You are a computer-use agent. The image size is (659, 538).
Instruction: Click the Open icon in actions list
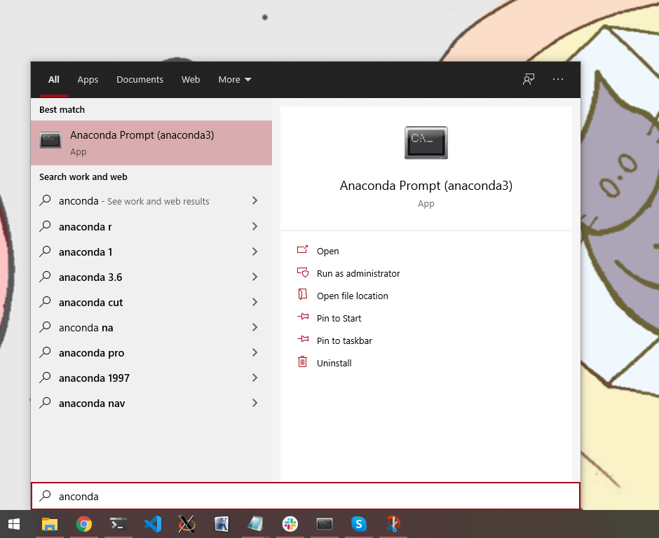303,250
